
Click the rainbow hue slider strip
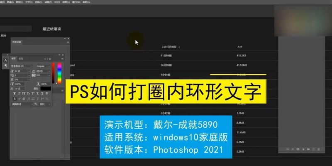59,73
